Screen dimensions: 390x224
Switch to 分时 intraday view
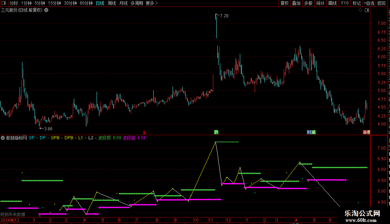pyautogui.click(x=14, y=3)
